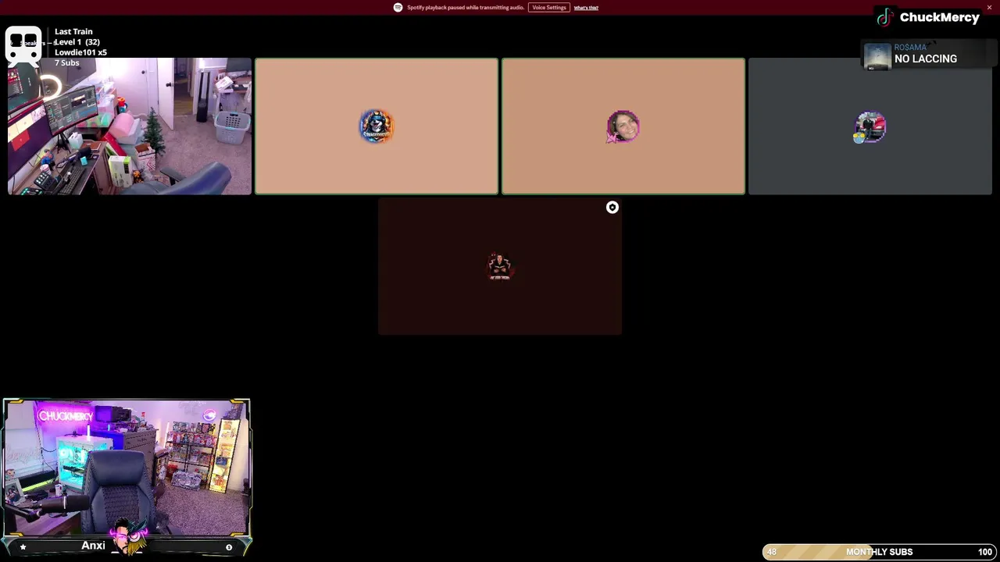
Task: Select the "Level 1 (32)" text
Action: [77, 42]
